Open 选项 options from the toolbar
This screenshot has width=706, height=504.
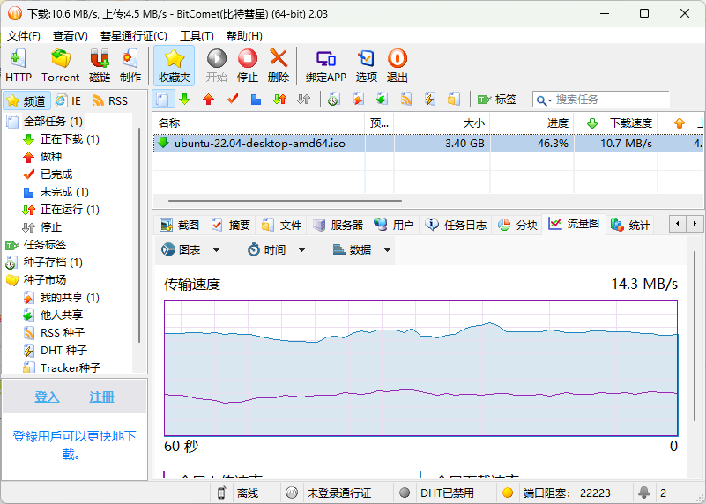click(366, 66)
